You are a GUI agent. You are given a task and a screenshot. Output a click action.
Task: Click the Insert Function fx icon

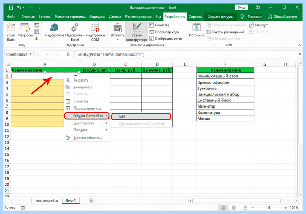pyautogui.click(x=68, y=55)
